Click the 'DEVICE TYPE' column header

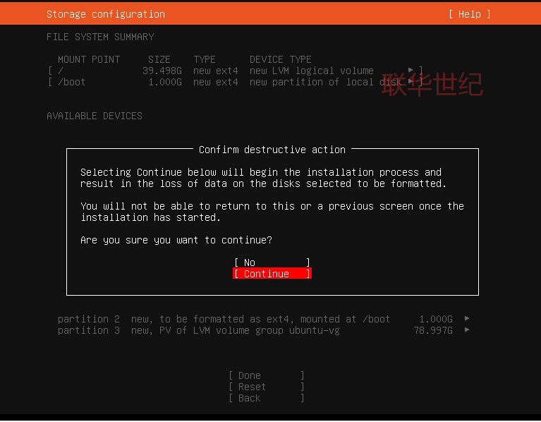point(280,59)
